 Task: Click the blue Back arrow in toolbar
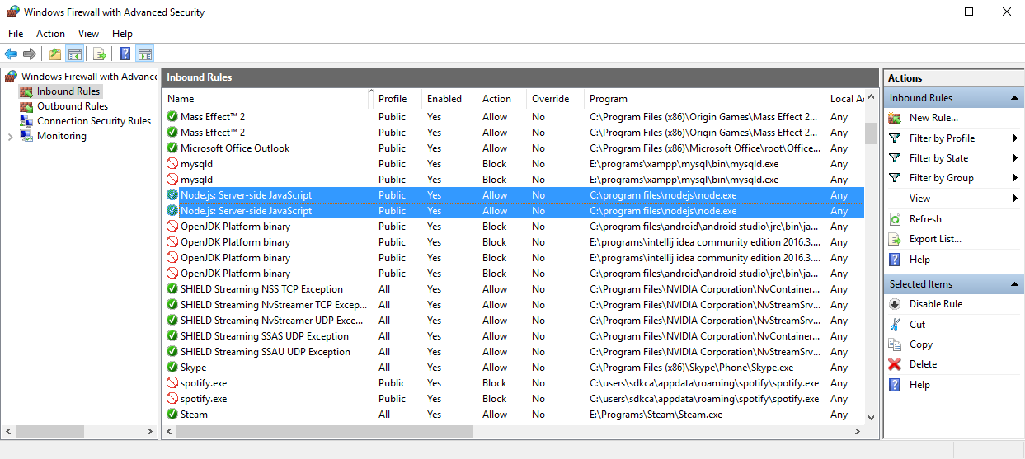tap(11, 54)
